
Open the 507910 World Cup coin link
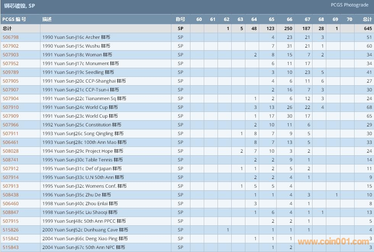tap(11, 107)
